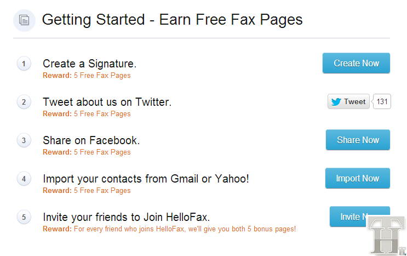
Task: Click the Getting Started page title
Action: [173, 20]
